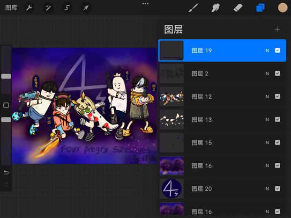The width and height of the screenshot is (291, 218).
Task: Open blend N of 图层 16 above 图层 20
Action: 267,166
